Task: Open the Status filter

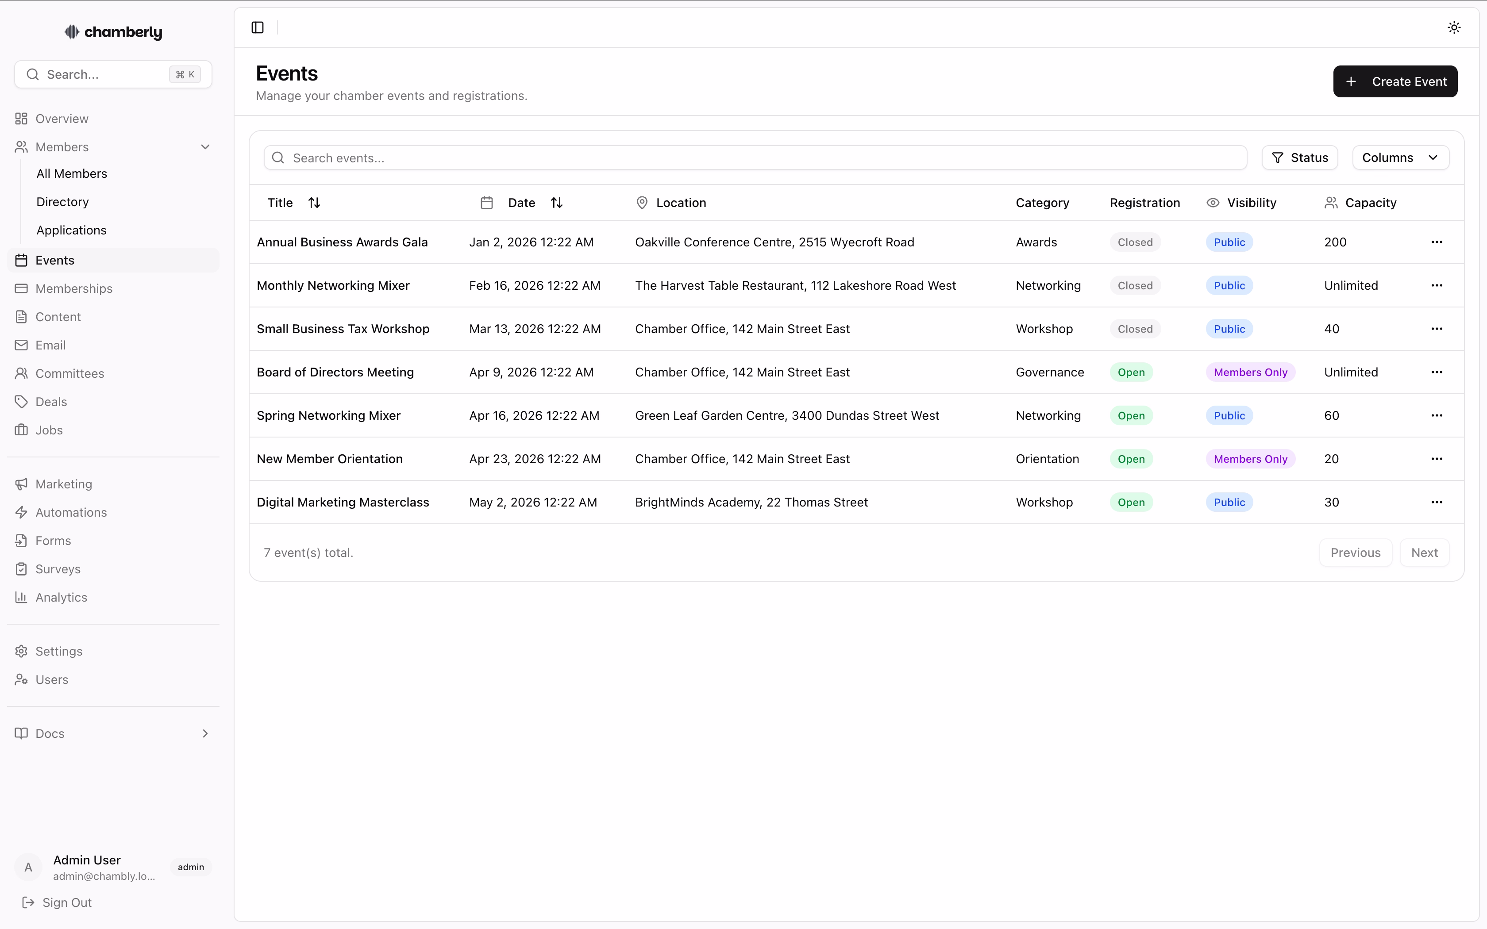Action: click(x=1300, y=158)
